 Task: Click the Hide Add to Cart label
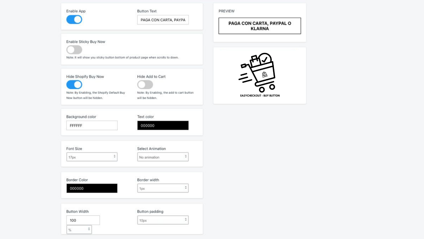(151, 76)
